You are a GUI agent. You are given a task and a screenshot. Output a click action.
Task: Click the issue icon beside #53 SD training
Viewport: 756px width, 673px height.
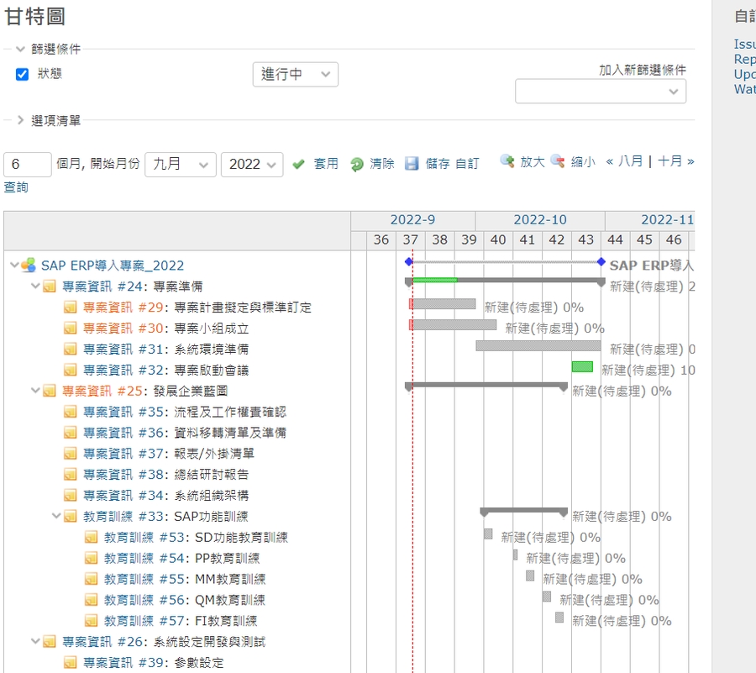(92, 538)
